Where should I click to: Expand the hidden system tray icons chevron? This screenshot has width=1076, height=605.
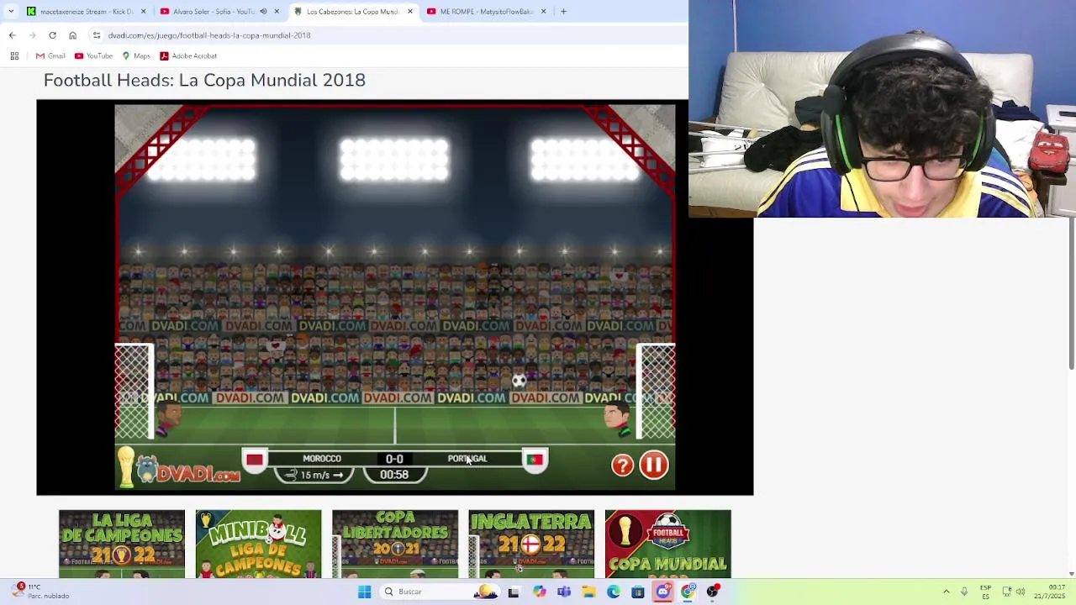pyautogui.click(x=946, y=592)
